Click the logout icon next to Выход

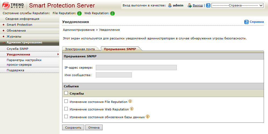pos(190,5)
